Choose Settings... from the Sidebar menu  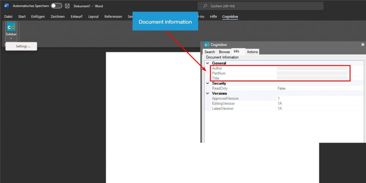(23, 46)
